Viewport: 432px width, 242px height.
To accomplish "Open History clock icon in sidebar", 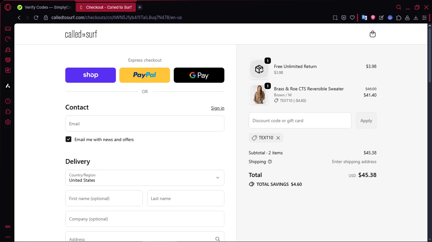I will (x=8, y=101).
